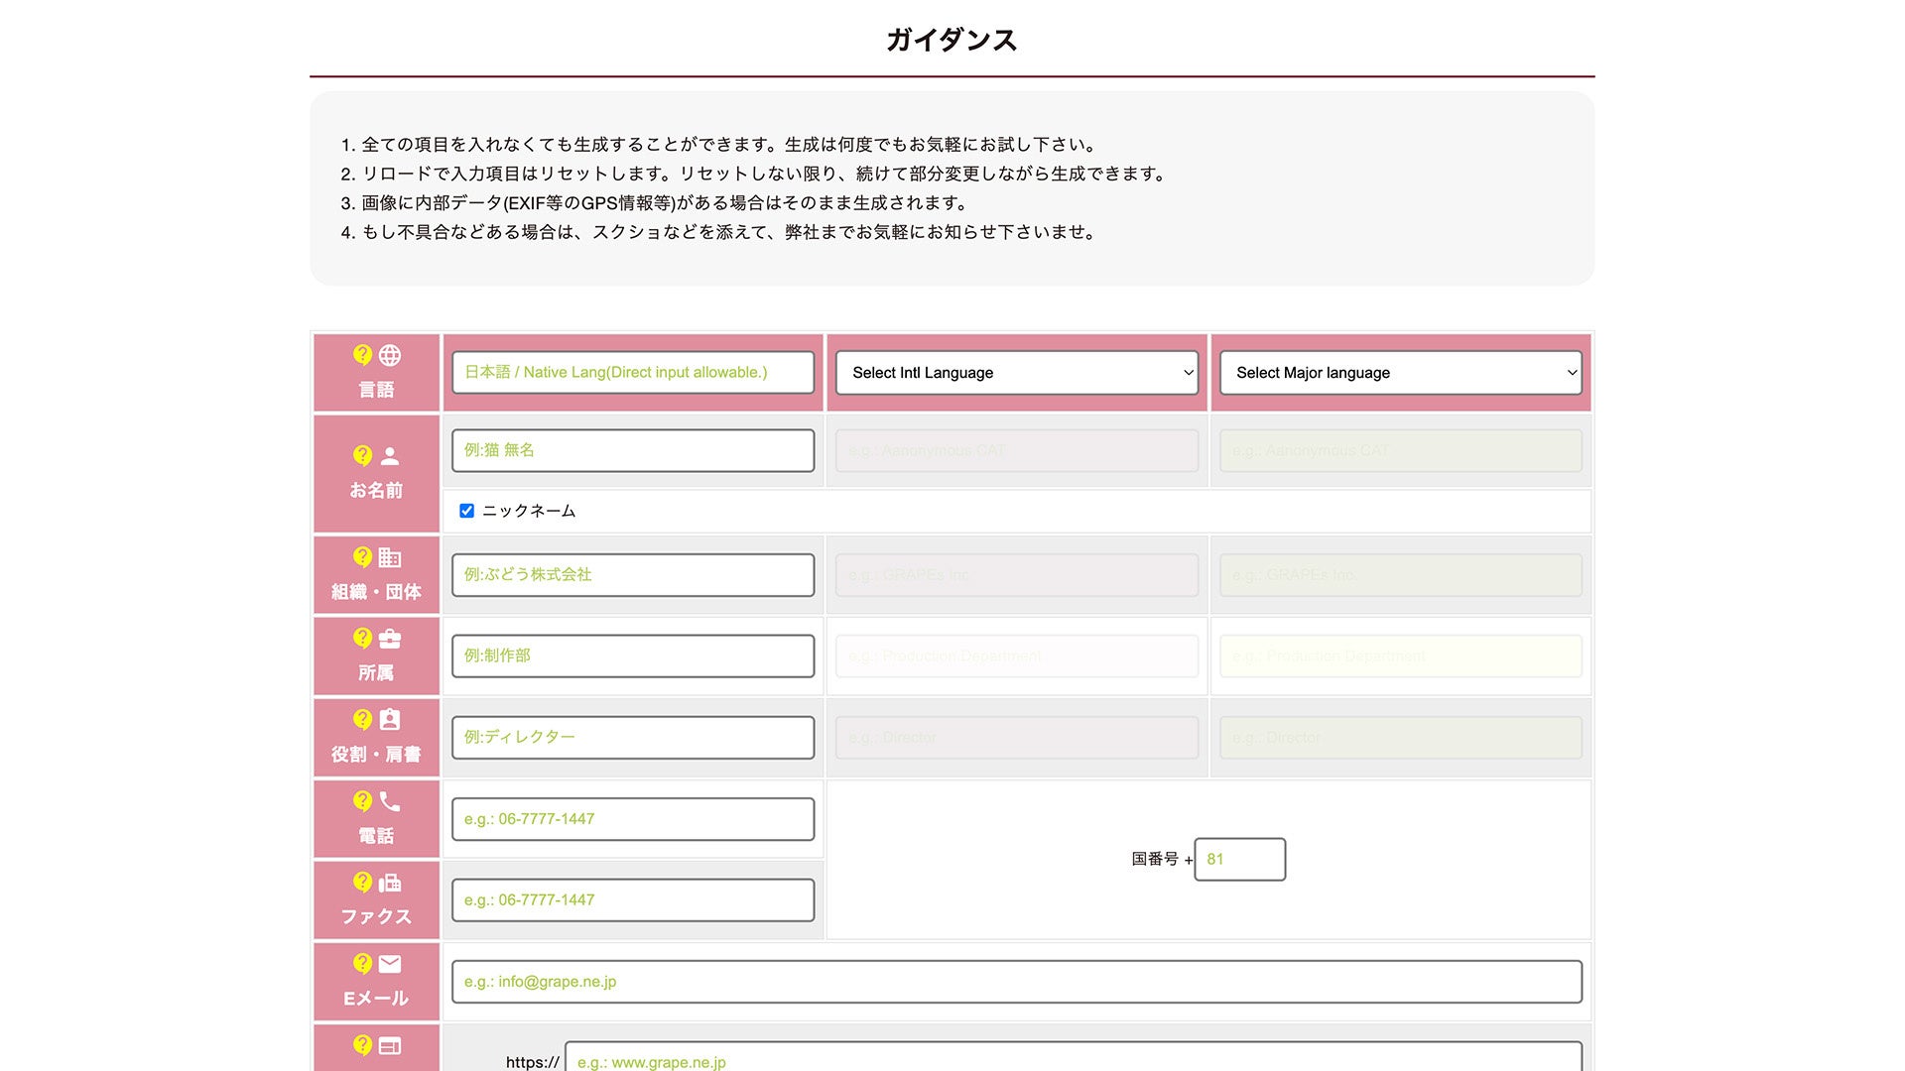Viewport: 1905px width, 1071px height.
Task: Click the briefcase icon above 所属
Action: pyautogui.click(x=390, y=639)
